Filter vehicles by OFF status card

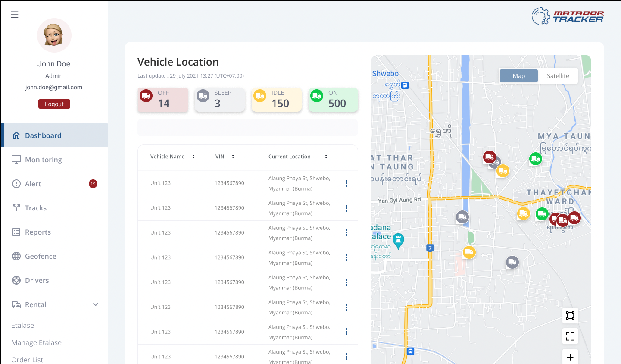(x=163, y=100)
